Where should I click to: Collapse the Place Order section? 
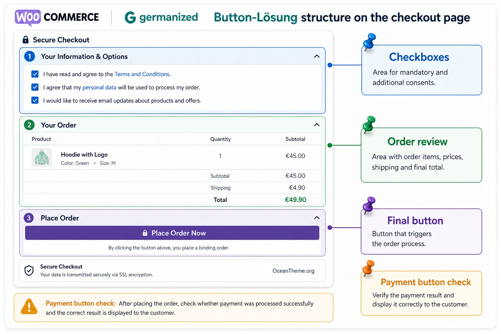[317, 218]
